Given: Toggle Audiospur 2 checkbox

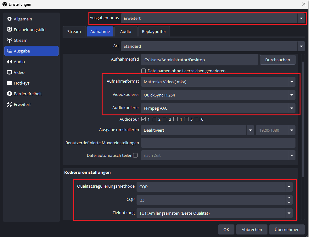Looking at the screenshot, I should (x=154, y=119).
